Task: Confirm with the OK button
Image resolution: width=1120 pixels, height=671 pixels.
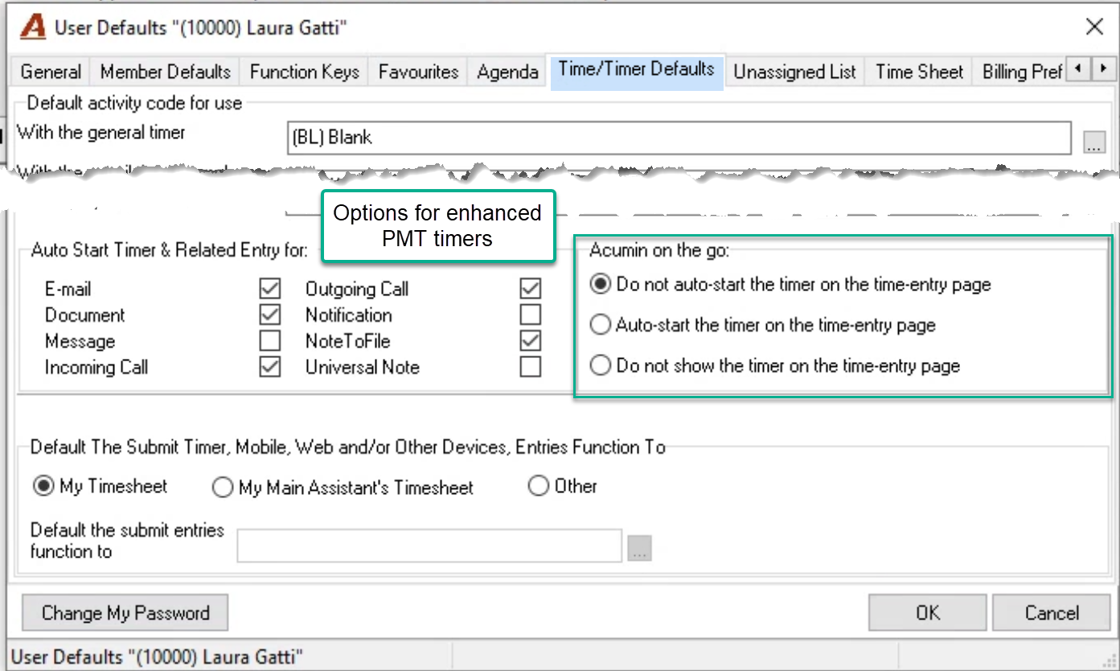Action: coord(928,613)
